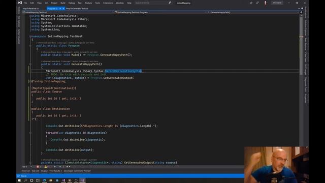325x183 pixels.
Task: Collapse the GetGeneratedOutput method block
Action: pyautogui.click(x=30, y=163)
